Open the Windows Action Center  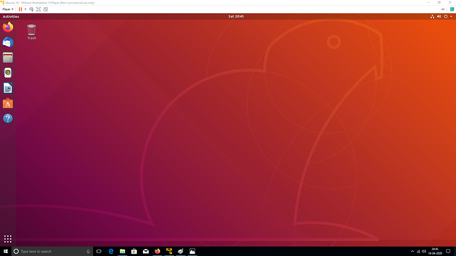[448, 251]
